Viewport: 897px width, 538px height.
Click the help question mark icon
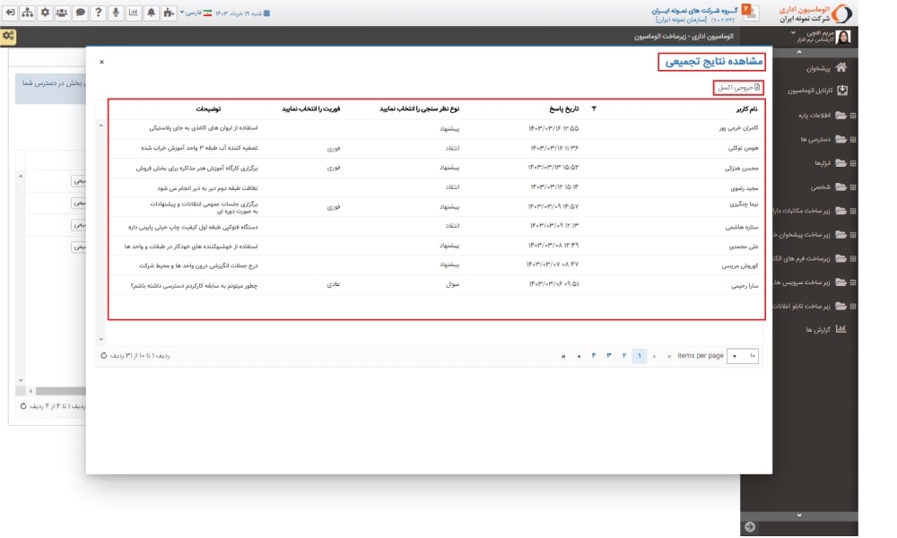coord(98,13)
